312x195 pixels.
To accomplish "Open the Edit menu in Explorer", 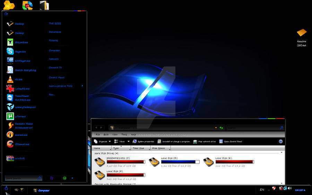I will [106, 135].
